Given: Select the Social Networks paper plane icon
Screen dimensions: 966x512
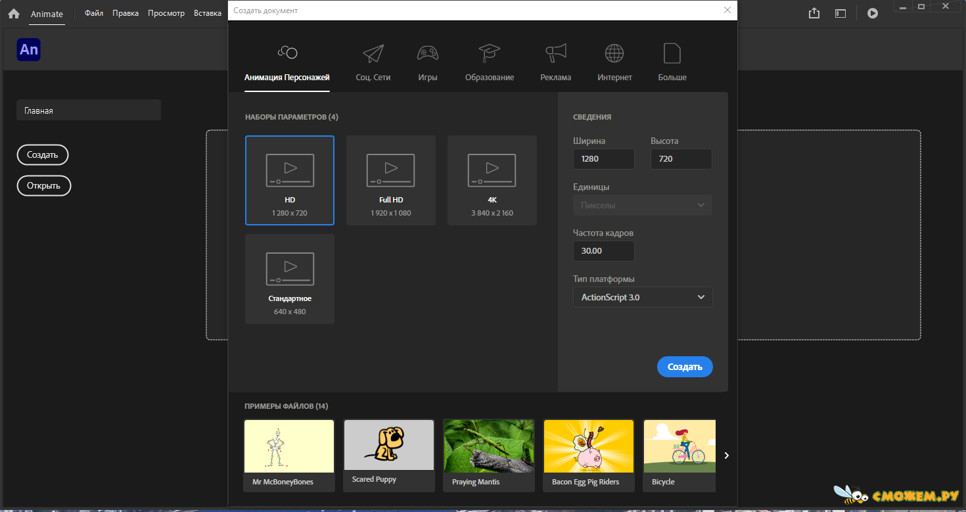Looking at the screenshot, I should pos(373,53).
